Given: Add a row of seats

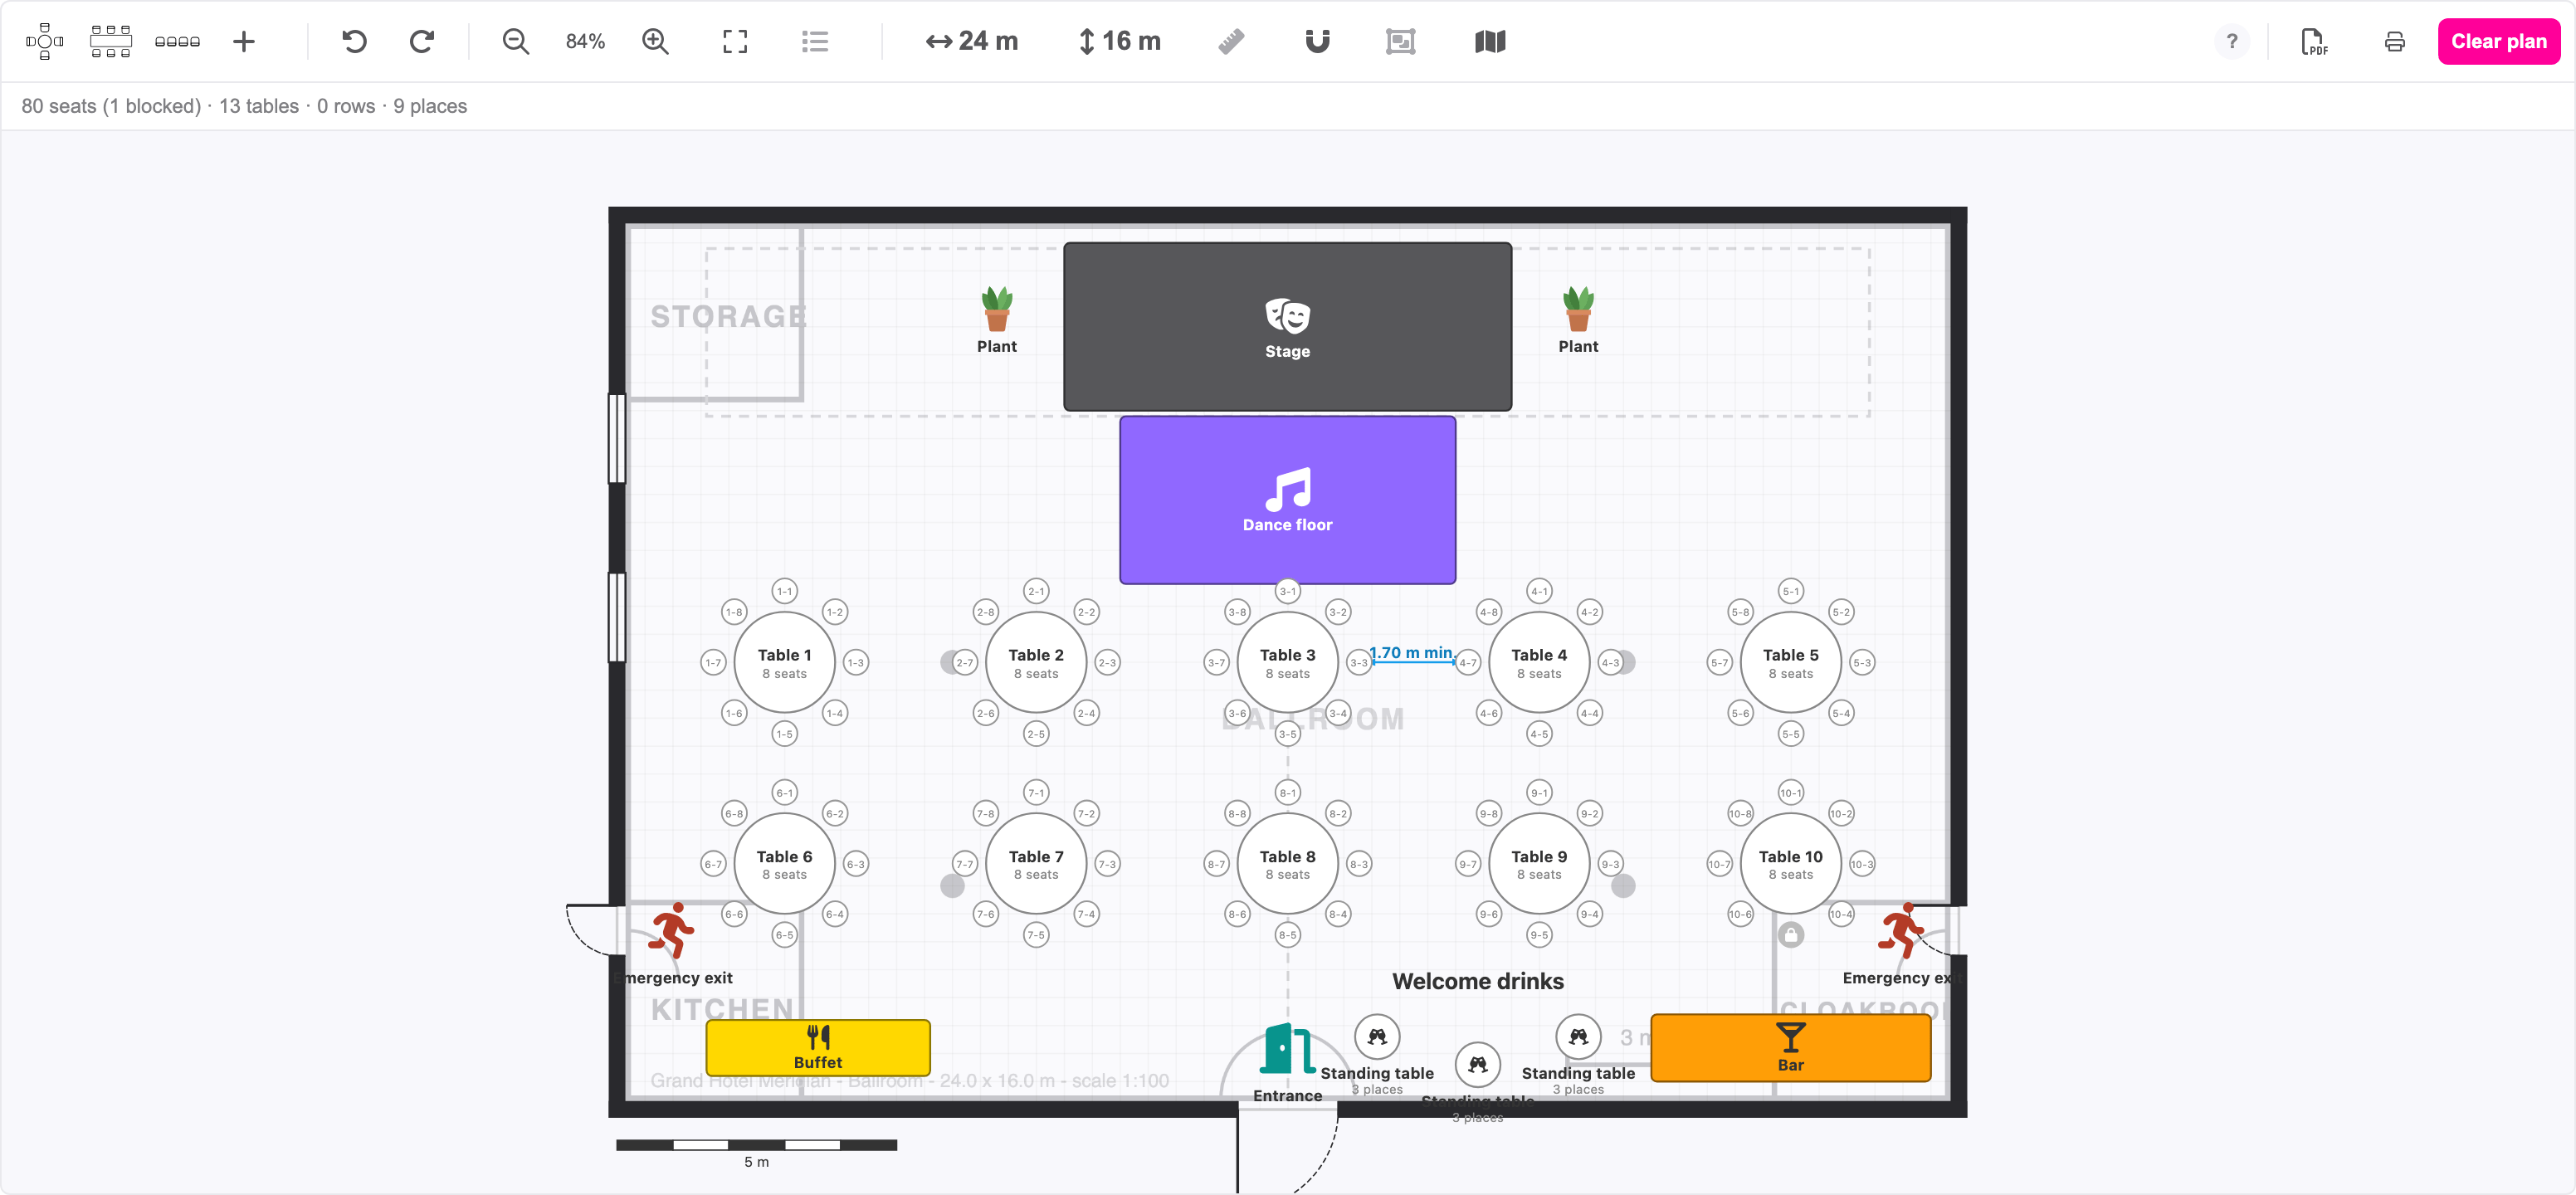Looking at the screenshot, I should coord(177,41).
